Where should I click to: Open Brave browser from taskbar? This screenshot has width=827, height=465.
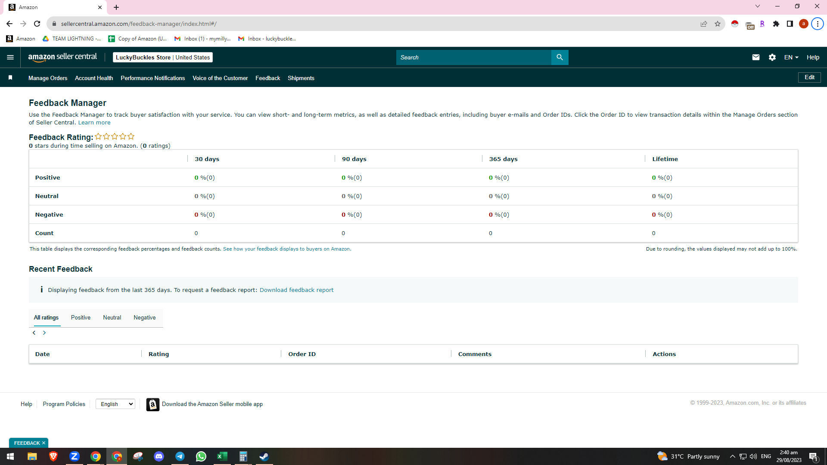tap(53, 456)
